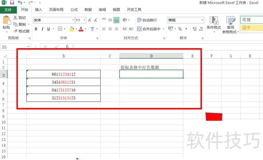Click the Top align icon
263x160 pixels.
coord(104,20)
